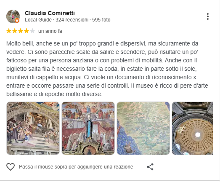This screenshot has width=220, height=182.
Task: Click the empty grey fifth star
Action: click(x=32, y=31)
